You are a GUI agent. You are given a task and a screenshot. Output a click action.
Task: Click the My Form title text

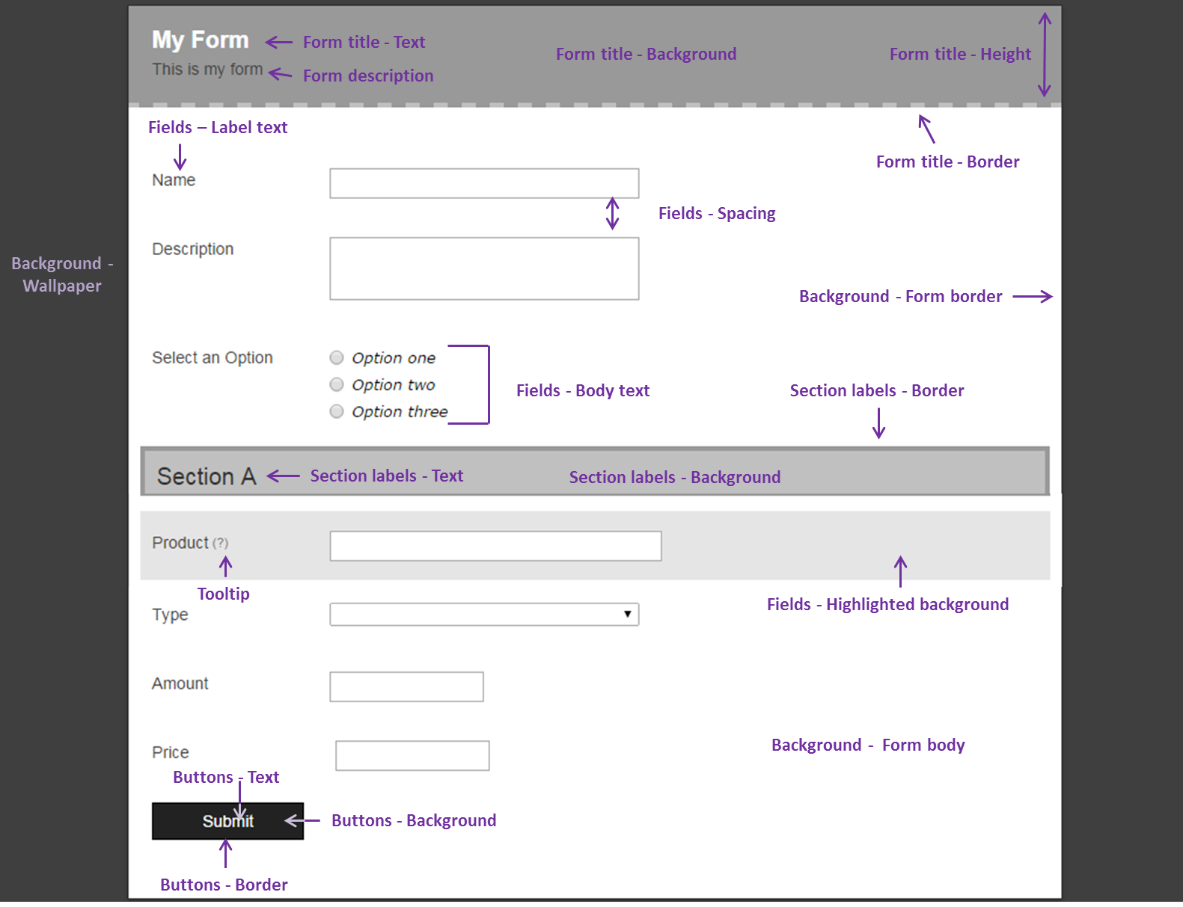click(x=200, y=40)
